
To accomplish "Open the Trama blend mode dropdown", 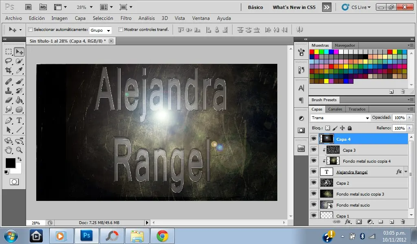I will tap(340, 118).
